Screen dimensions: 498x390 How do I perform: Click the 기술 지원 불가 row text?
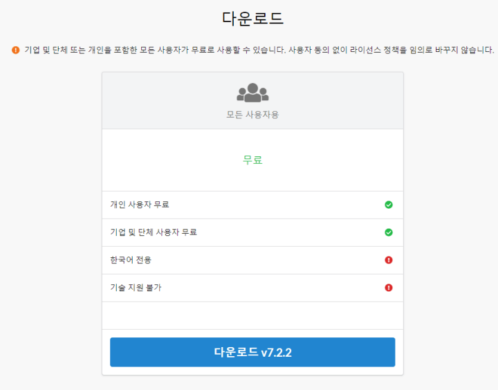136,288
